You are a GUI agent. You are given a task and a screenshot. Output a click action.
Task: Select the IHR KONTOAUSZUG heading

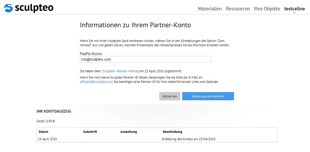coord(54,112)
